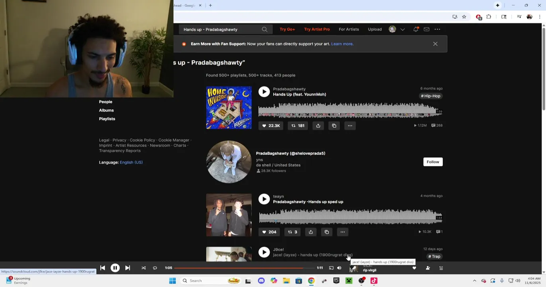
Task: Open the SoundCloud header three-dots menu
Action: coord(437,29)
